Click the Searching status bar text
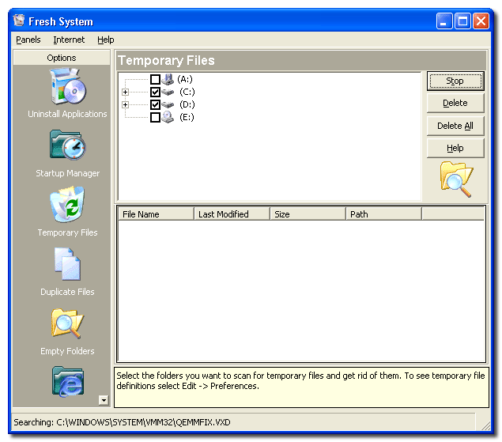Screen dimensions: 502x442 (x=122, y=422)
